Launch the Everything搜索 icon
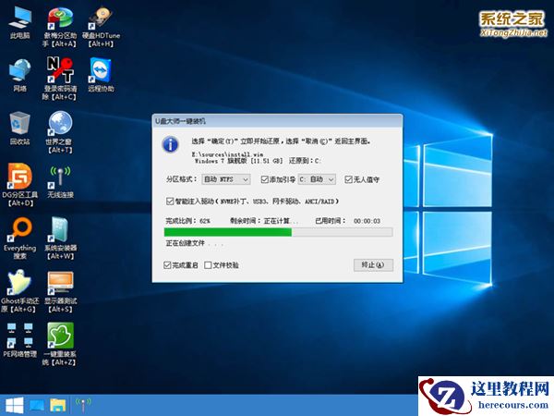554x416 pixels. [x=19, y=238]
